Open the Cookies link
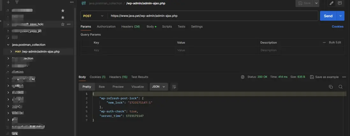 point(338,27)
